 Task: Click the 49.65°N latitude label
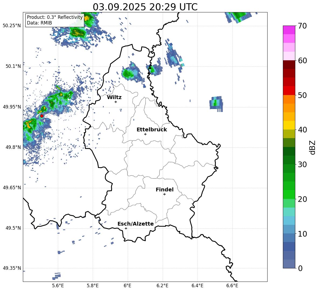12,188
